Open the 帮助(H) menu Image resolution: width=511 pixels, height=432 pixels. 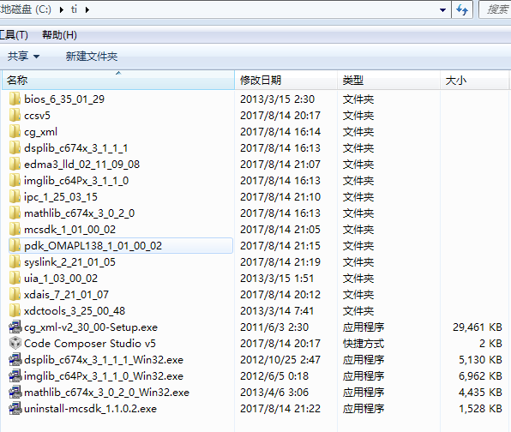pyautogui.click(x=59, y=34)
